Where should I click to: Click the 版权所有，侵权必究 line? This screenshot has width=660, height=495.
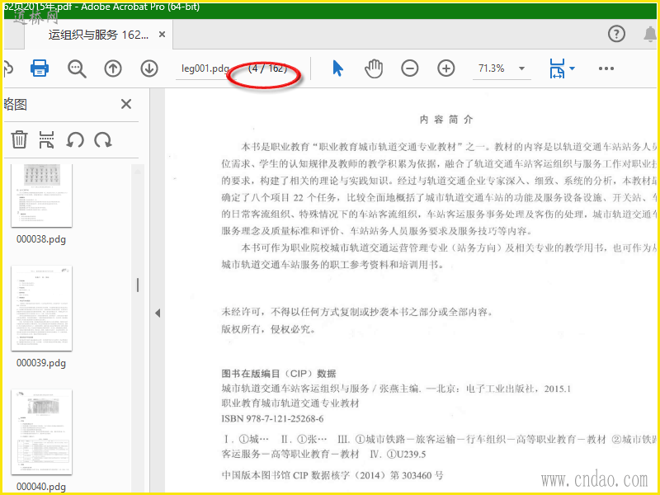[269, 329]
